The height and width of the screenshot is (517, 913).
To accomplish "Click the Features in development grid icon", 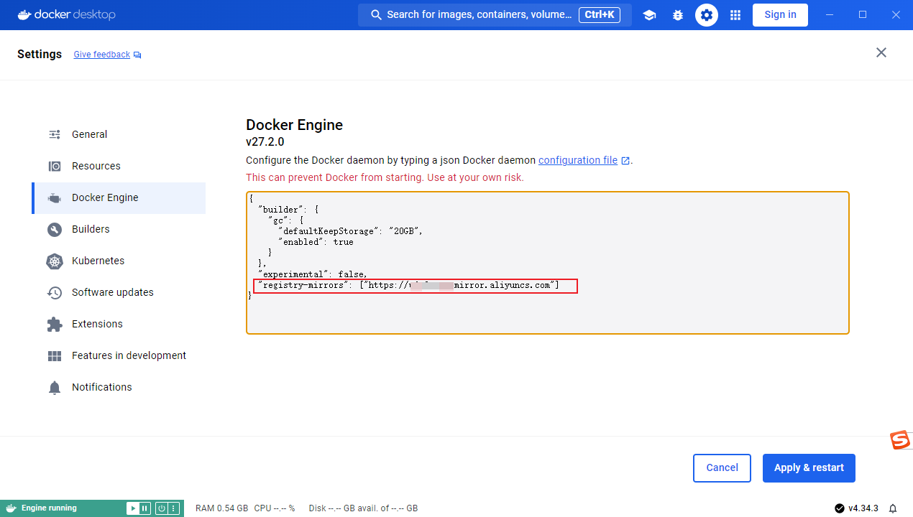I will point(55,356).
